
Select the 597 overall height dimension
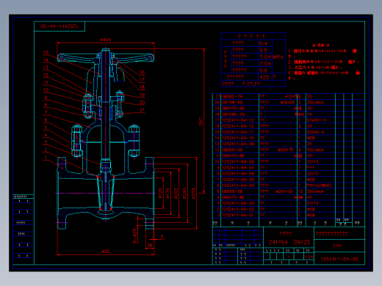pos(201,122)
